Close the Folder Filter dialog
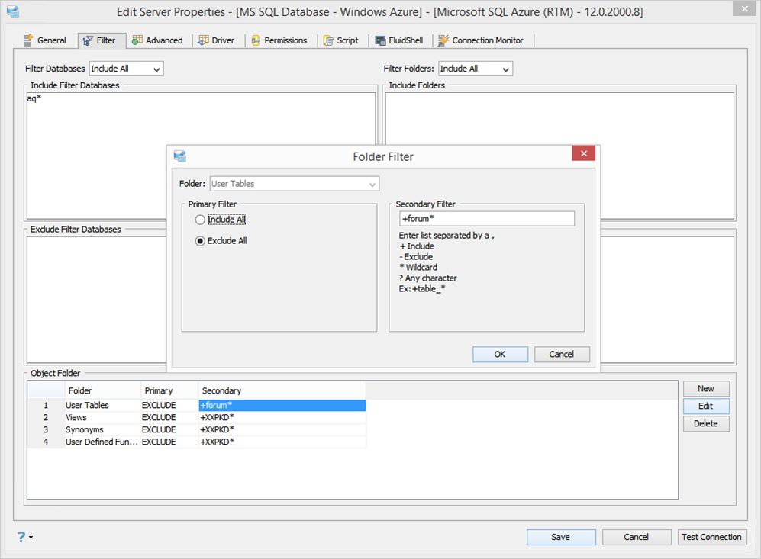Screen dimensions: 761x559 coord(583,154)
